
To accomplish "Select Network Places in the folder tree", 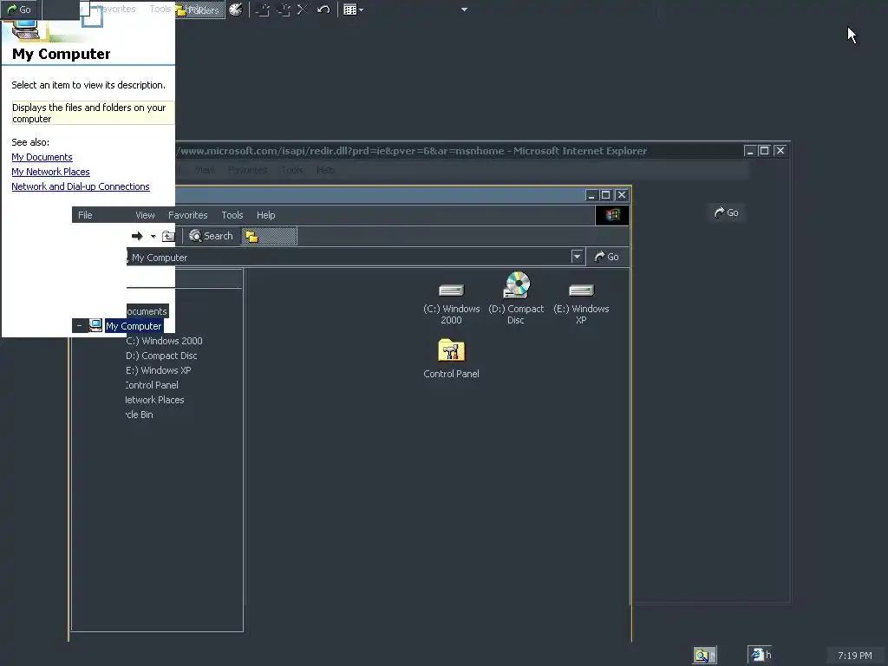I will tap(154, 400).
